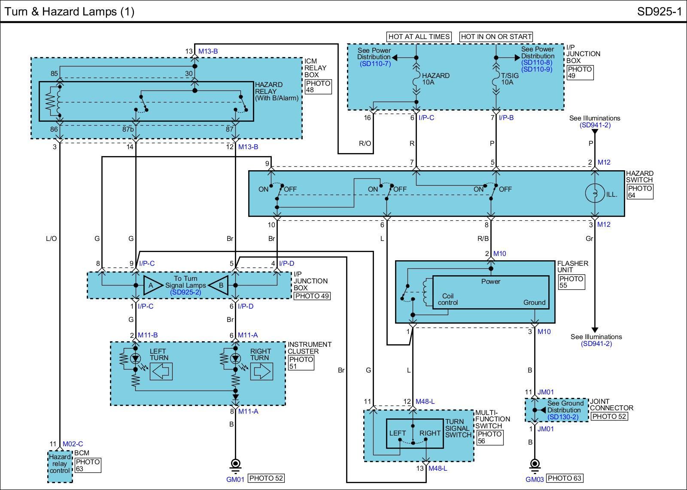687x490 pixels.
Task: Click the right turn arrow indicator symbol
Action: pyautogui.click(x=261, y=371)
